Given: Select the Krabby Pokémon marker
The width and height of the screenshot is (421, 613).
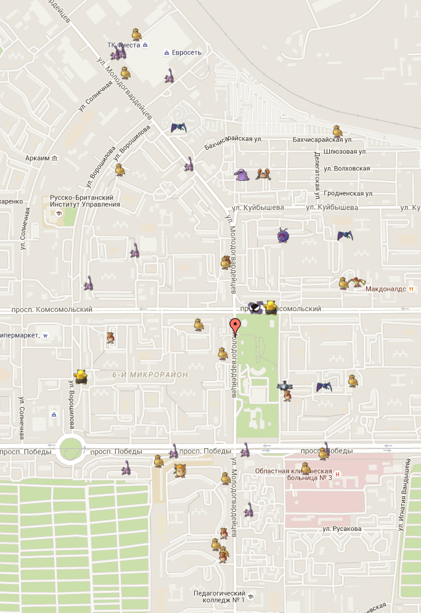Looking at the screenshot, I should pyautogui.click(x=263, y=173).
